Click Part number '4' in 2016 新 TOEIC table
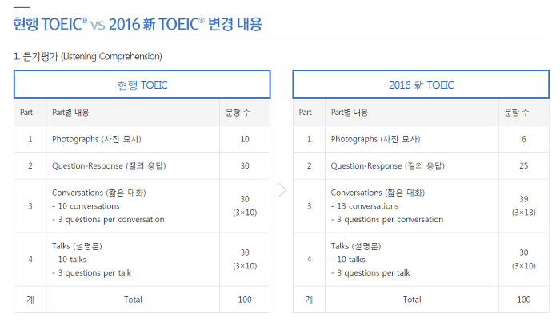This screenshot has width=560, height=326. (310, 260)
